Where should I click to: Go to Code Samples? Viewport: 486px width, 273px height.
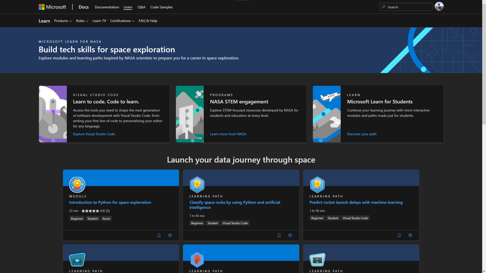click(161, 7)
